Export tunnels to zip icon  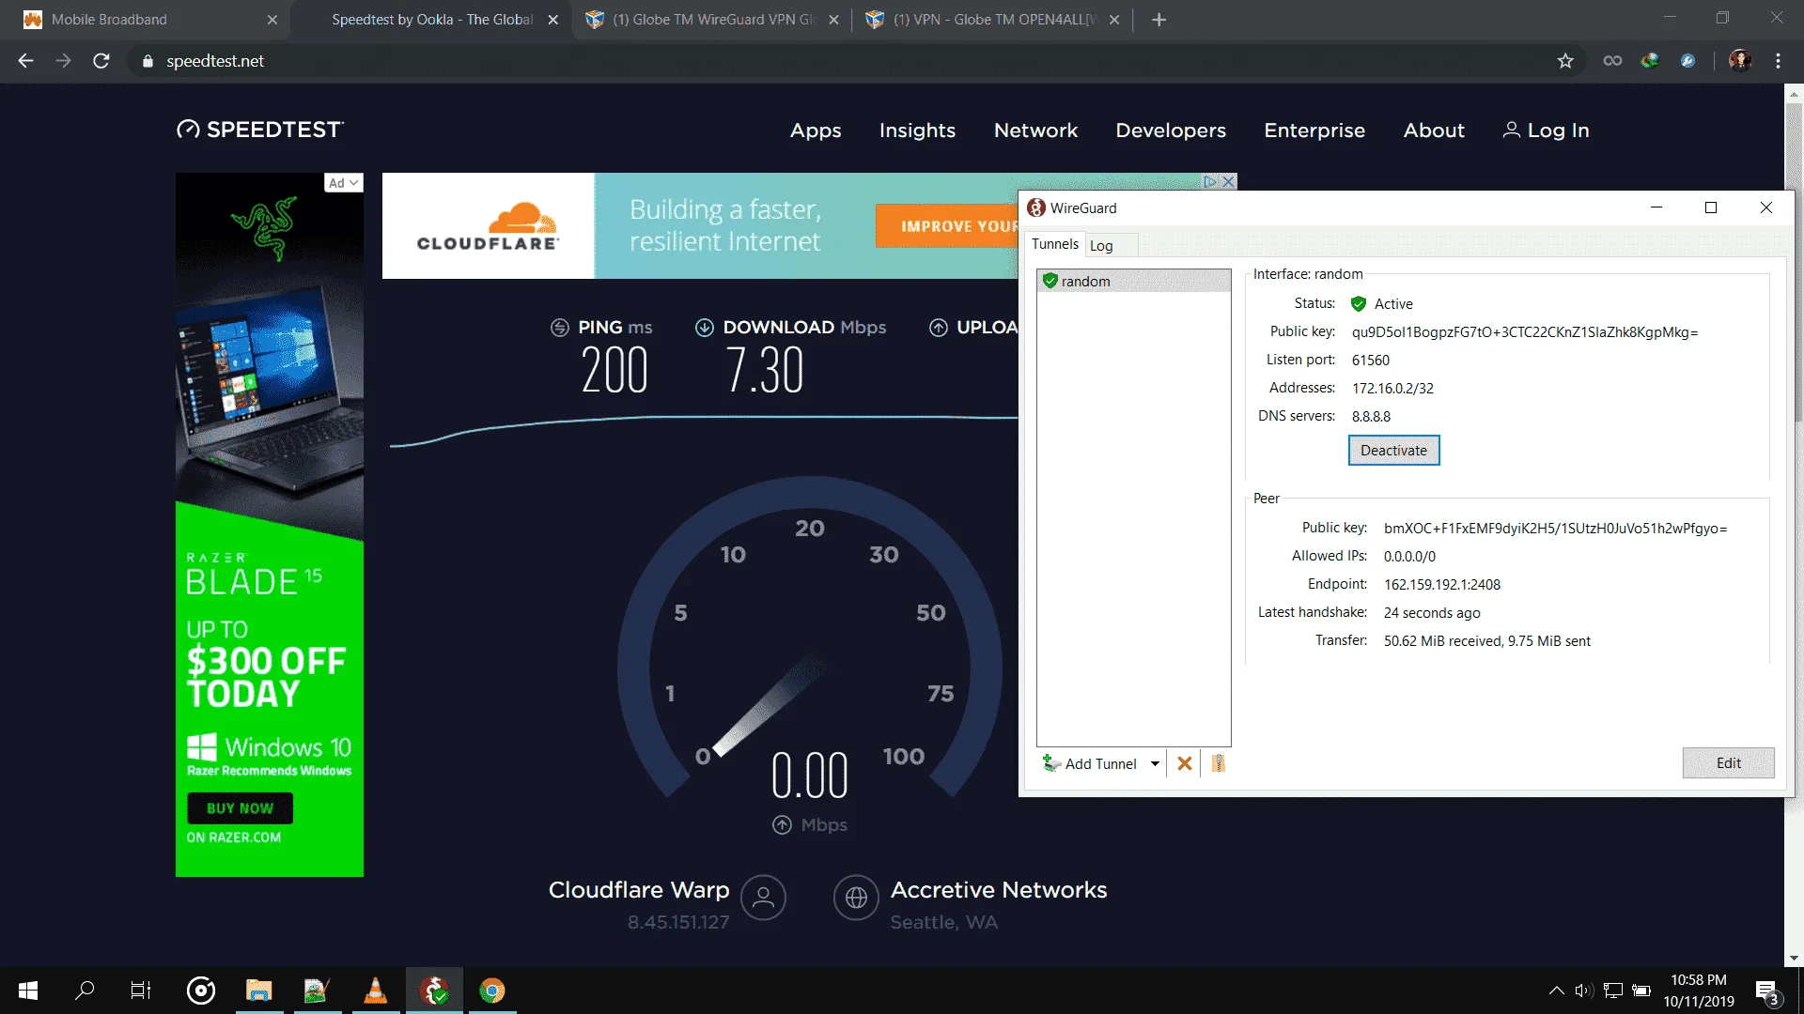pyautogui.click(x=1219, y=764)
